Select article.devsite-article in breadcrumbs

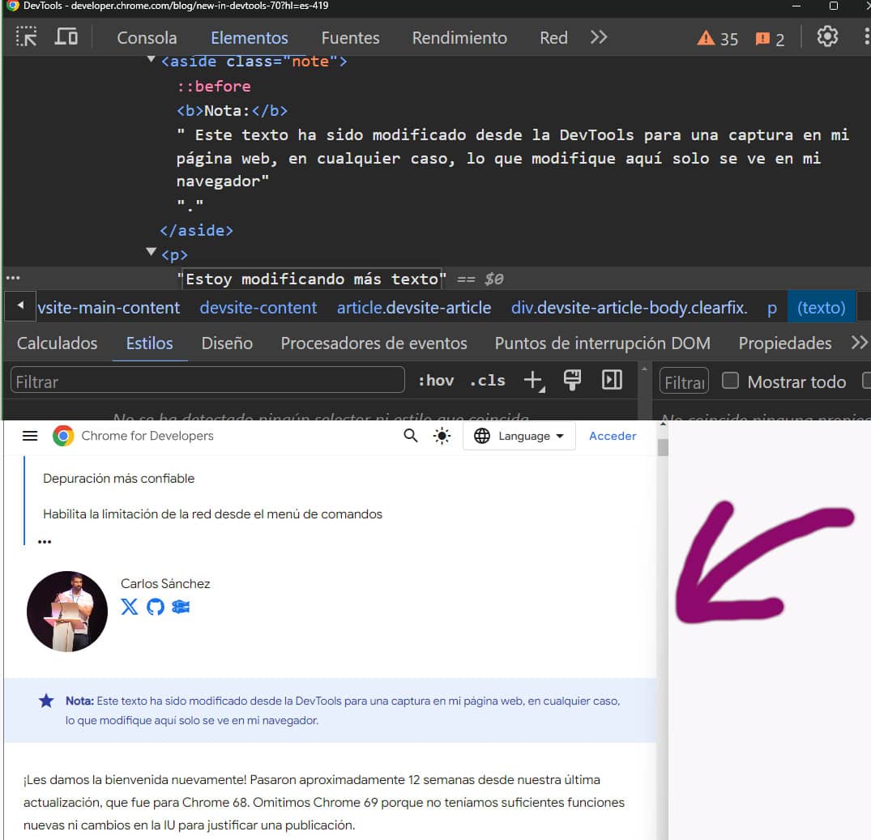[413, 308]
